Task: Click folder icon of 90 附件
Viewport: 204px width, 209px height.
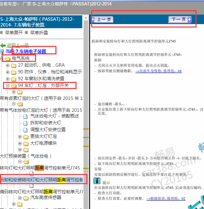Action: [14, 72]
